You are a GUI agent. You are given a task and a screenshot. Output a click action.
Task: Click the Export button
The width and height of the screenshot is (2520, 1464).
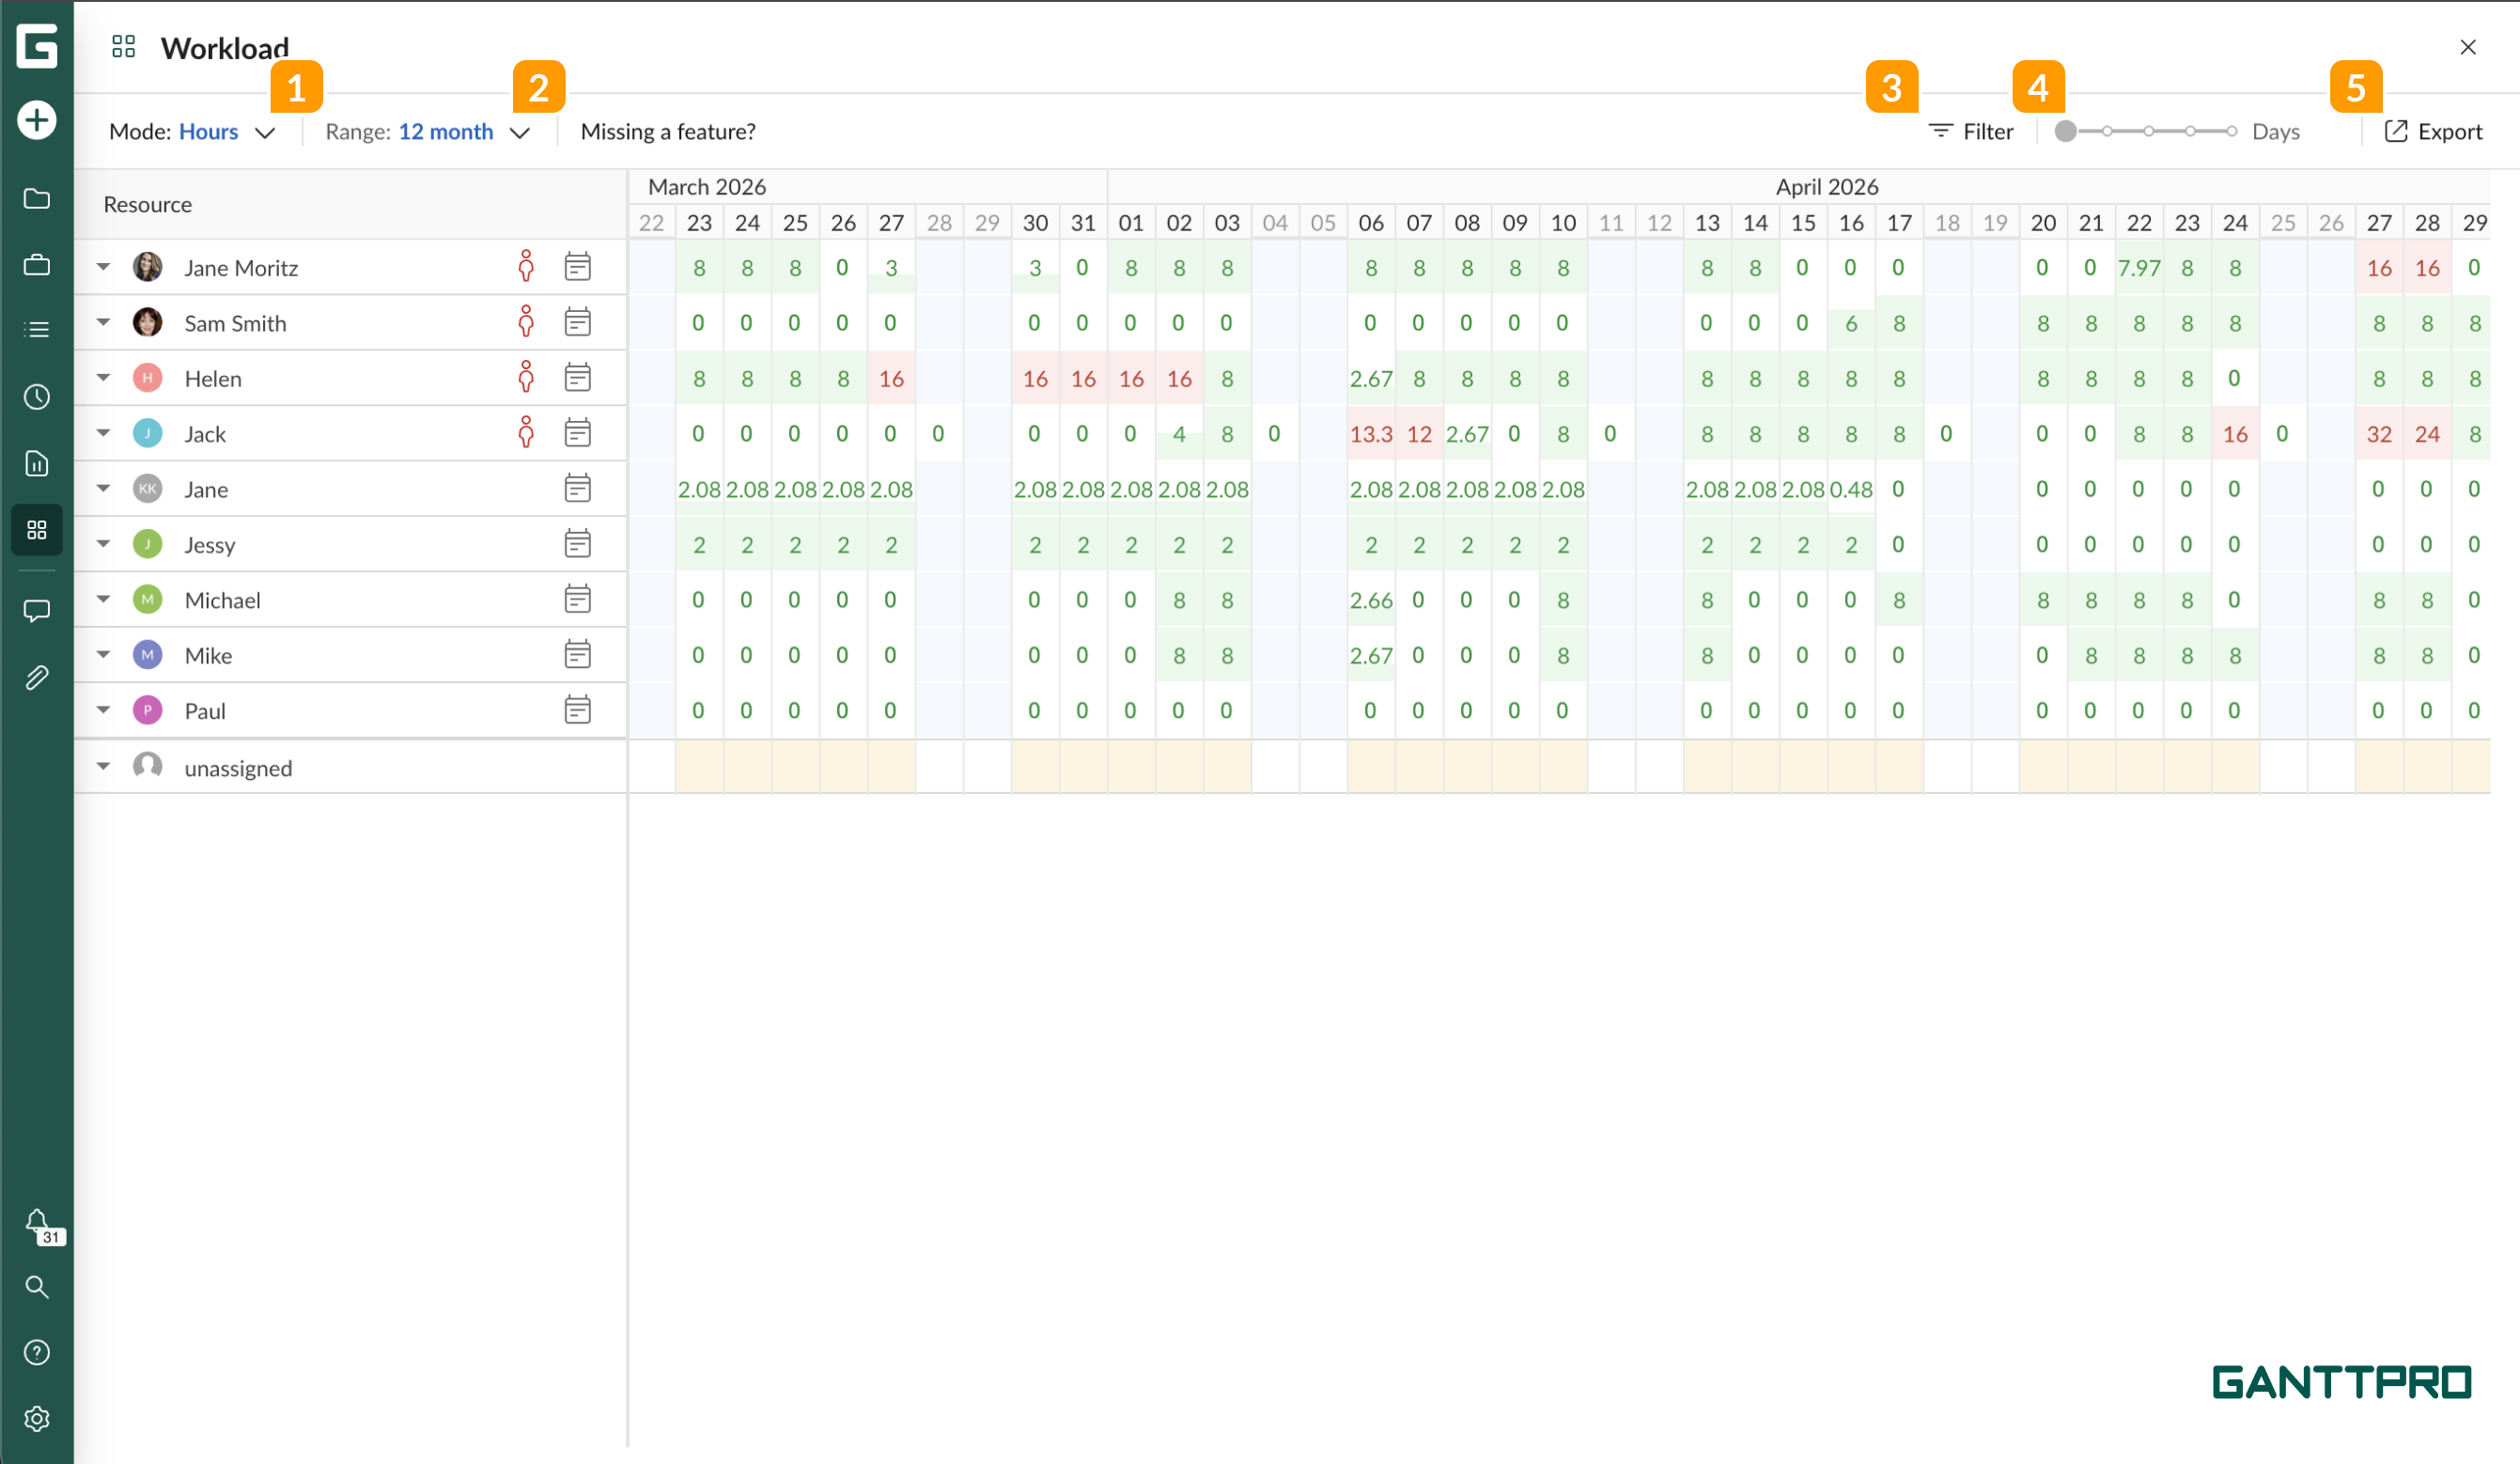2433,131
